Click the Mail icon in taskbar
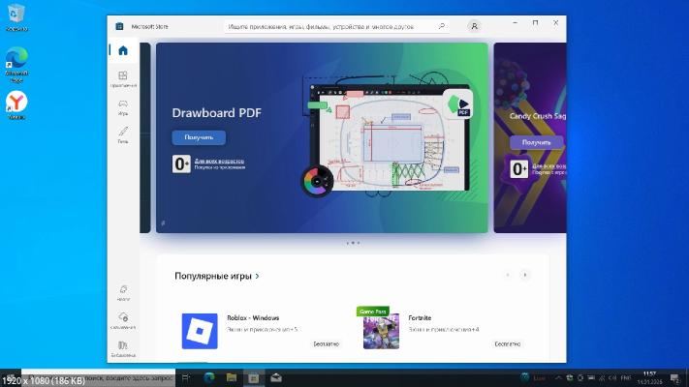The image size is (689, 387). [x=276, y=376]
